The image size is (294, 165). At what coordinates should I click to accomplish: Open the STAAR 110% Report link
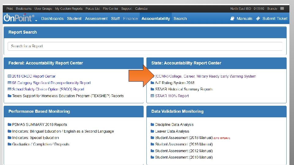point(172,96)
